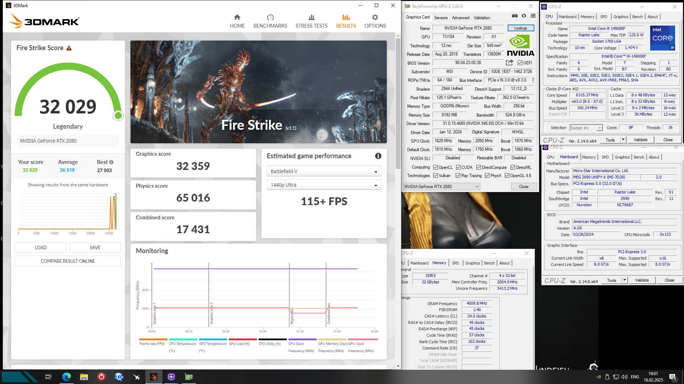Image resolution: width=684 pixels, height=384 pixels.
Task: Click GPU-Z refresh icon
Action: coord(524,16)
